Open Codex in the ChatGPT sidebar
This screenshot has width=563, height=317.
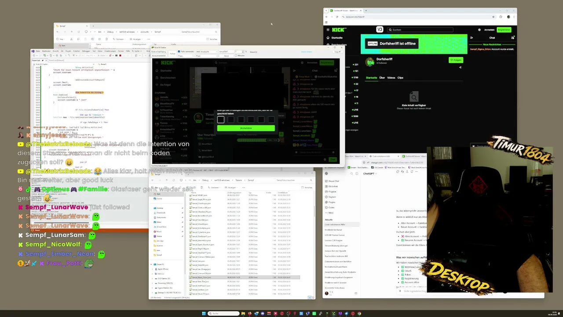(x=332, y=207)
